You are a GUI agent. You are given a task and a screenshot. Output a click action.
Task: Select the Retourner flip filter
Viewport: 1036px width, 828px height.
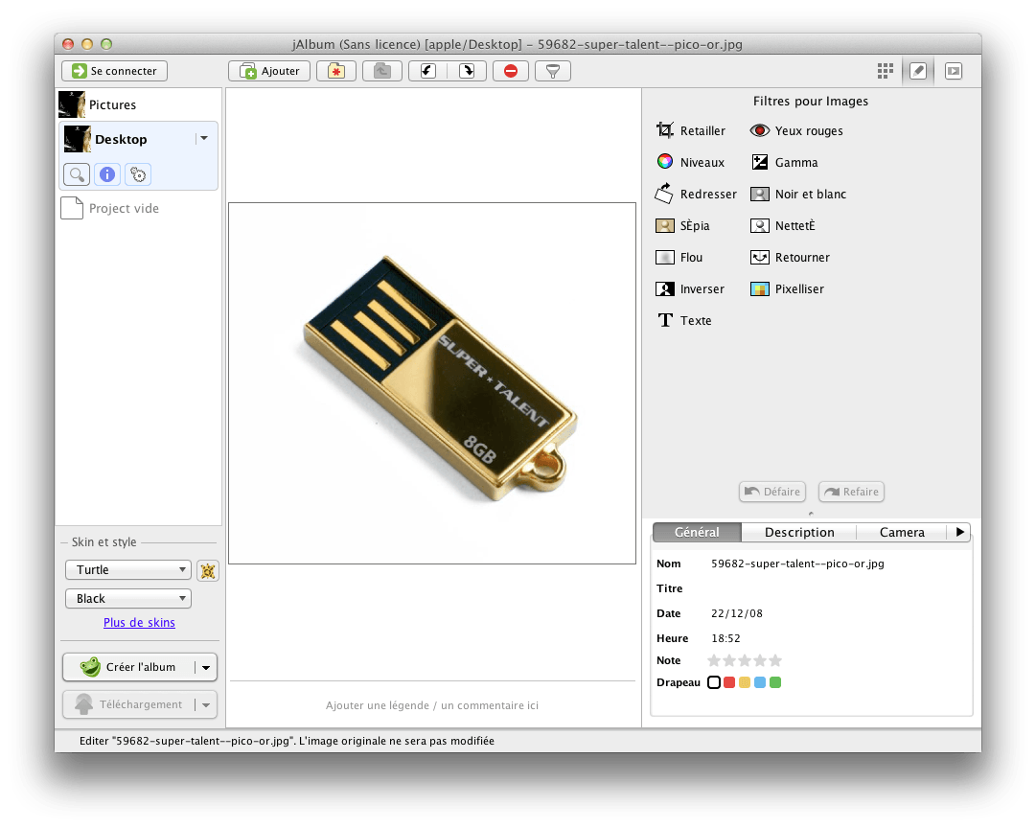[x=791, y=257]
